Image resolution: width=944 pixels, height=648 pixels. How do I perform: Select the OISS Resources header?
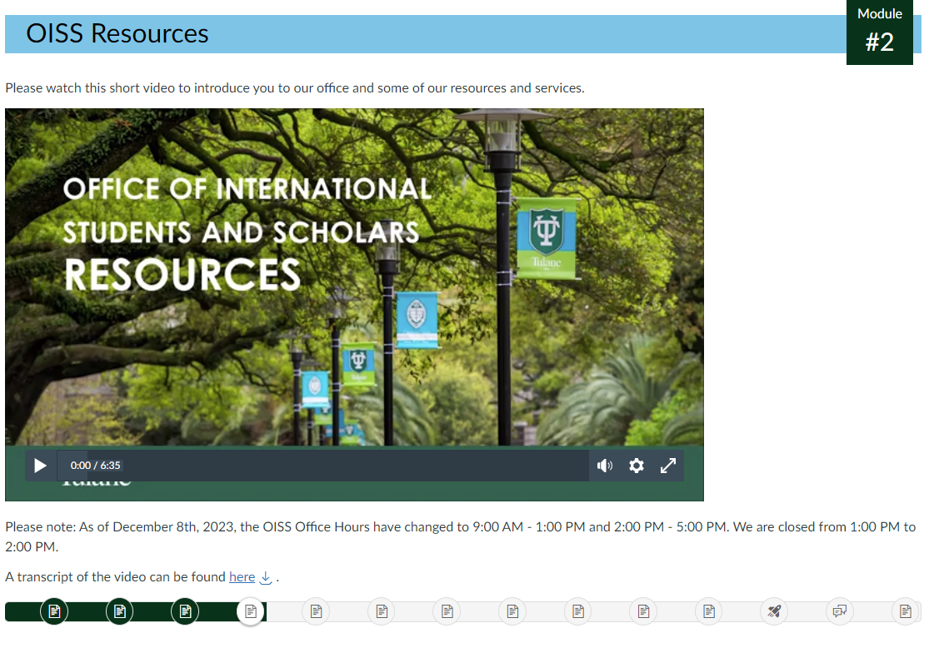117,34
